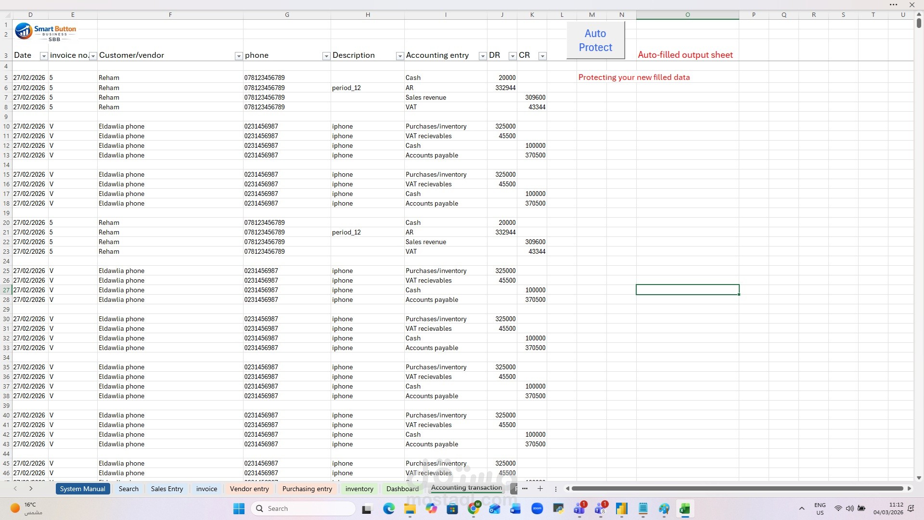Click the Auto Protect button

click(595, 40)
